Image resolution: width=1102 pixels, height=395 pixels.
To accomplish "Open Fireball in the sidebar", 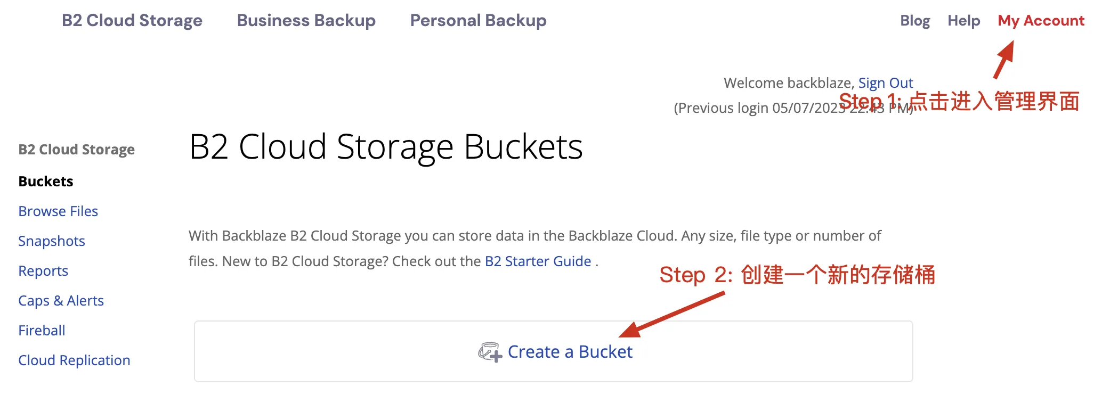I will [42, 331].
